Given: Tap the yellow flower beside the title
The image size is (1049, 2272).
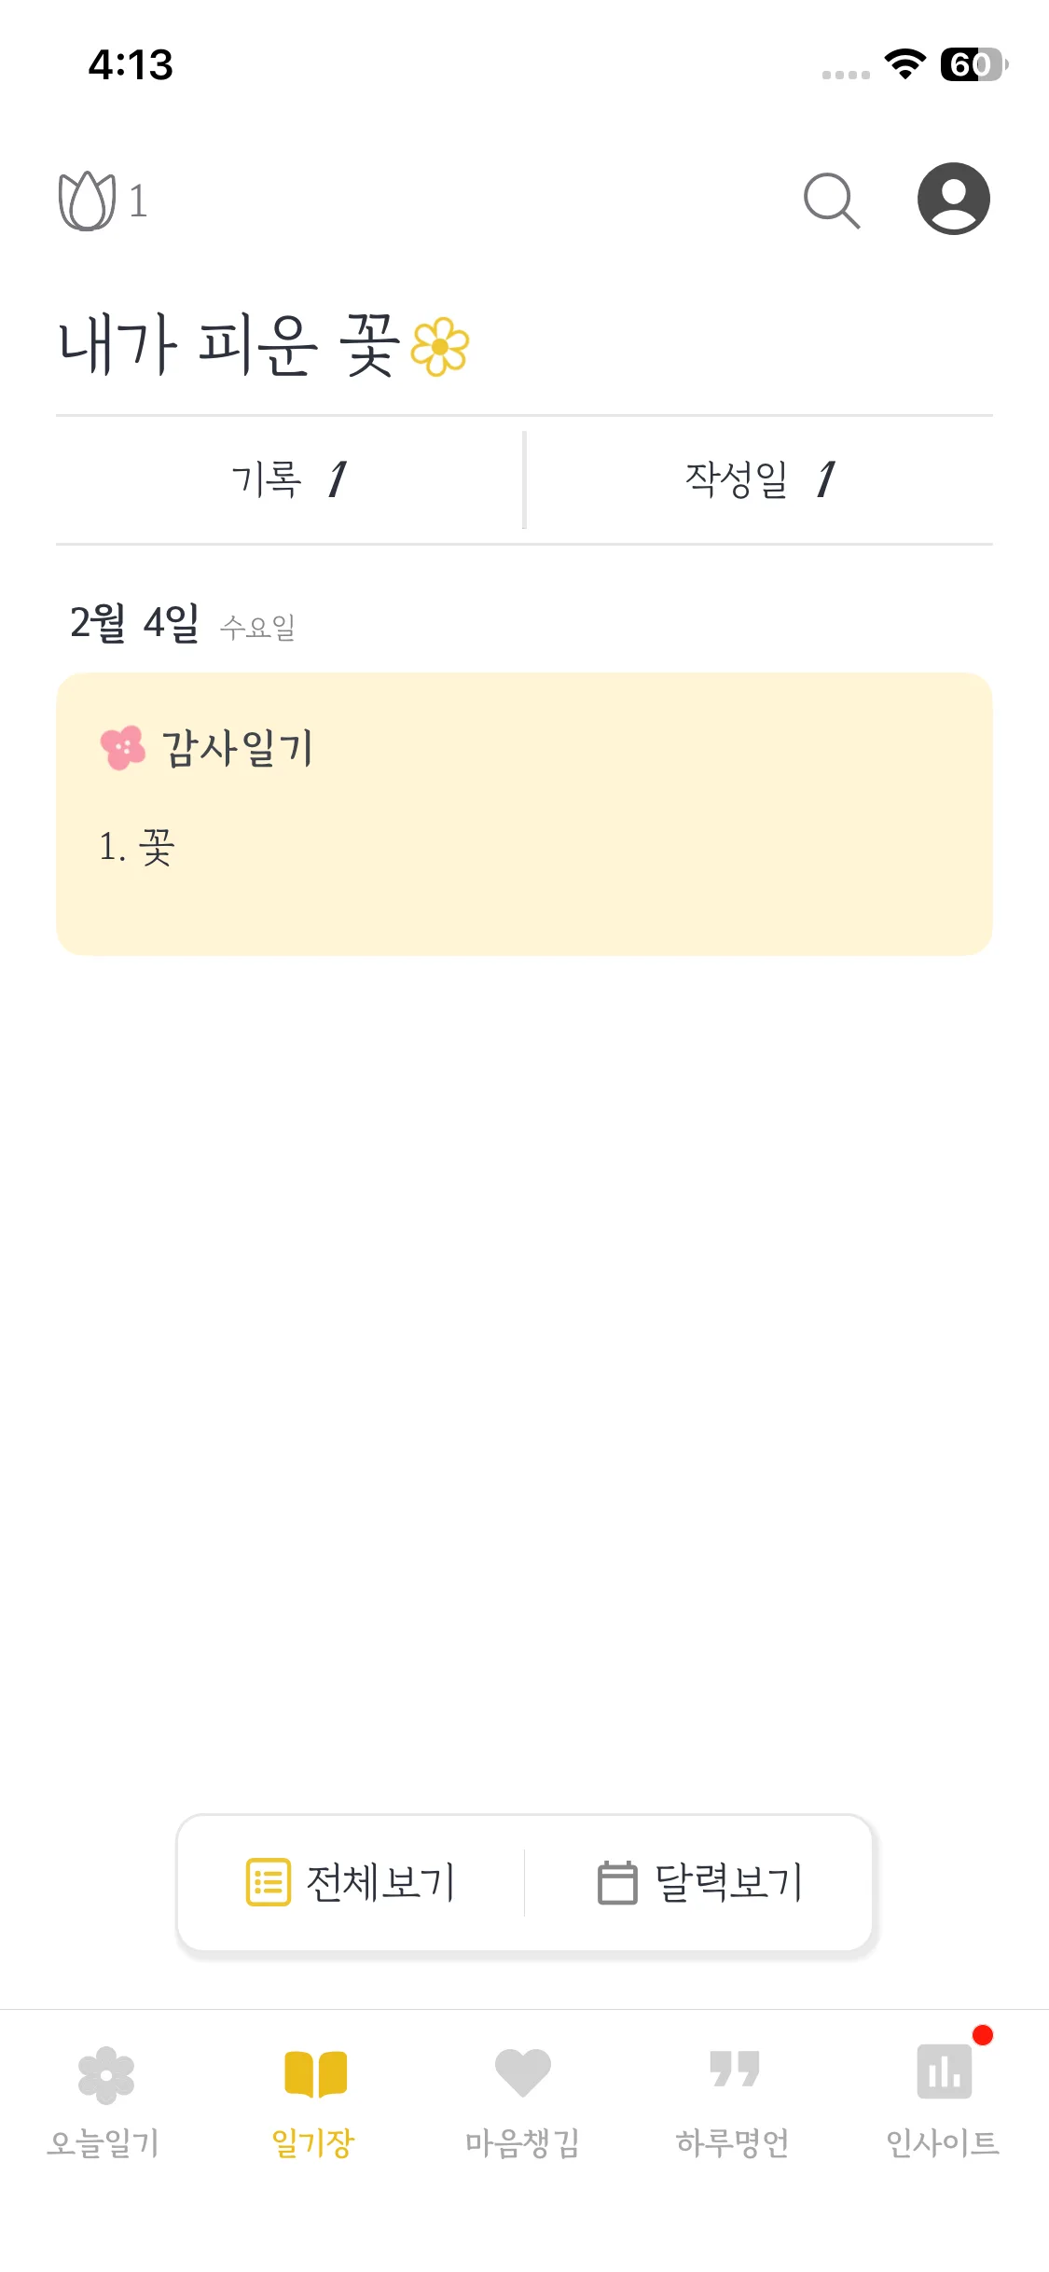Looking at the screenshot, I should pos(440,347).
